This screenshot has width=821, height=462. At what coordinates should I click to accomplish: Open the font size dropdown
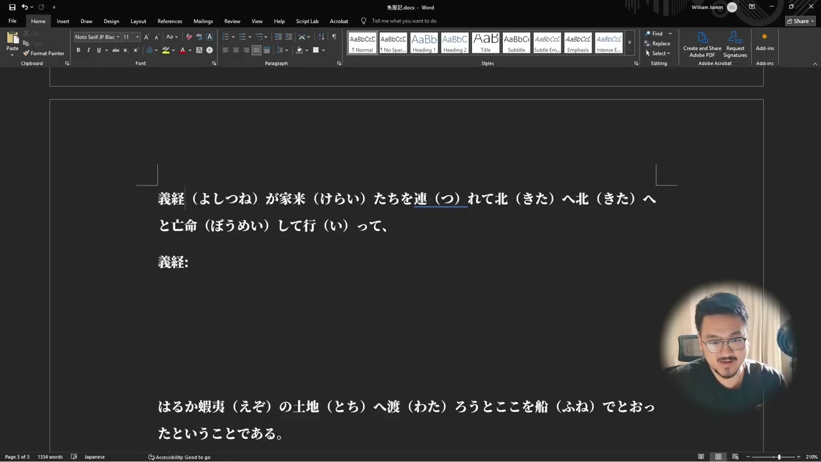click(x=137, y=37)
